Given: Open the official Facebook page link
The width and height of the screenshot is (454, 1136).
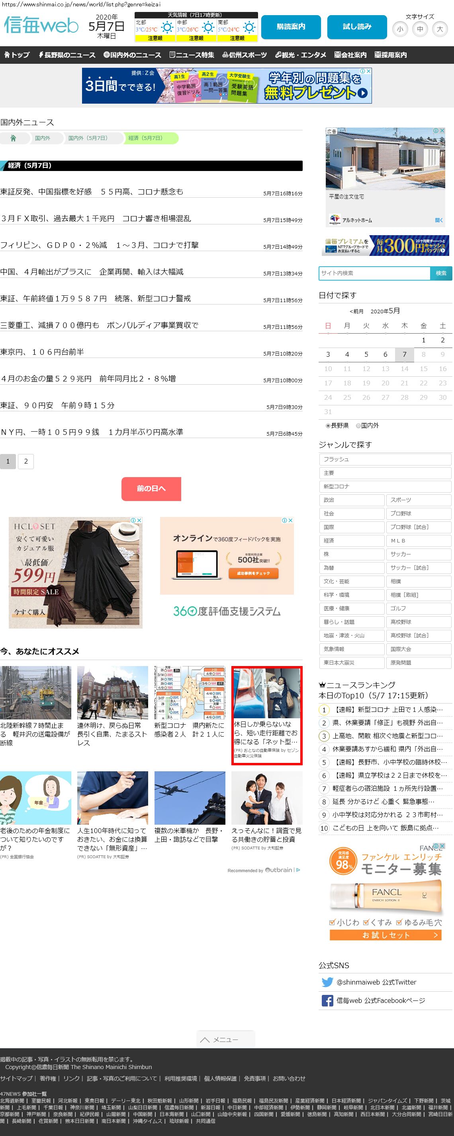Looking at the screenshot, I should 380,1000.
